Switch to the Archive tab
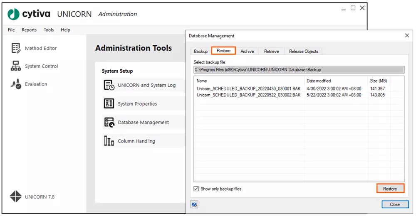 [x=247, y=52]
